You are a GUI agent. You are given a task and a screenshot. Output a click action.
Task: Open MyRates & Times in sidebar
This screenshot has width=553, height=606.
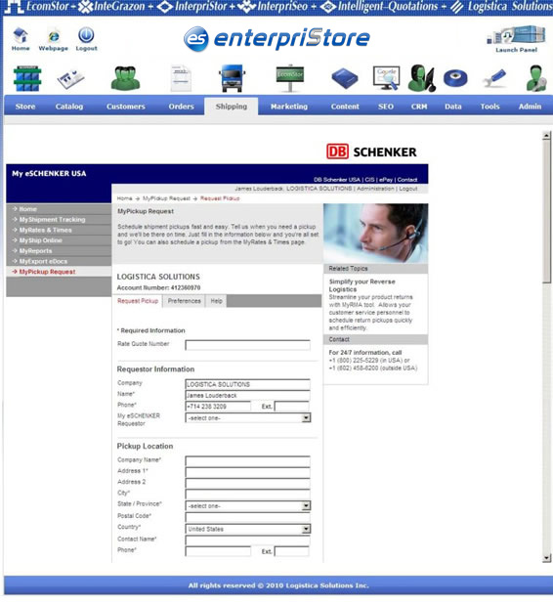pyautogui.click(x=46, y=230)
